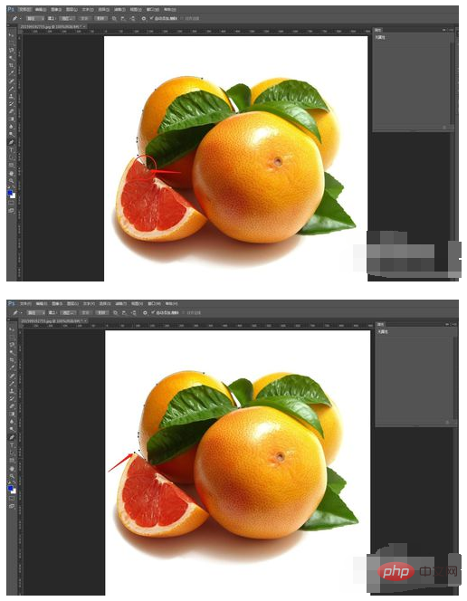Open blue foreground color swatch in upper window
Image resolution: width=467 pixels, height=601 pixels.
click(x=10, y=193)
